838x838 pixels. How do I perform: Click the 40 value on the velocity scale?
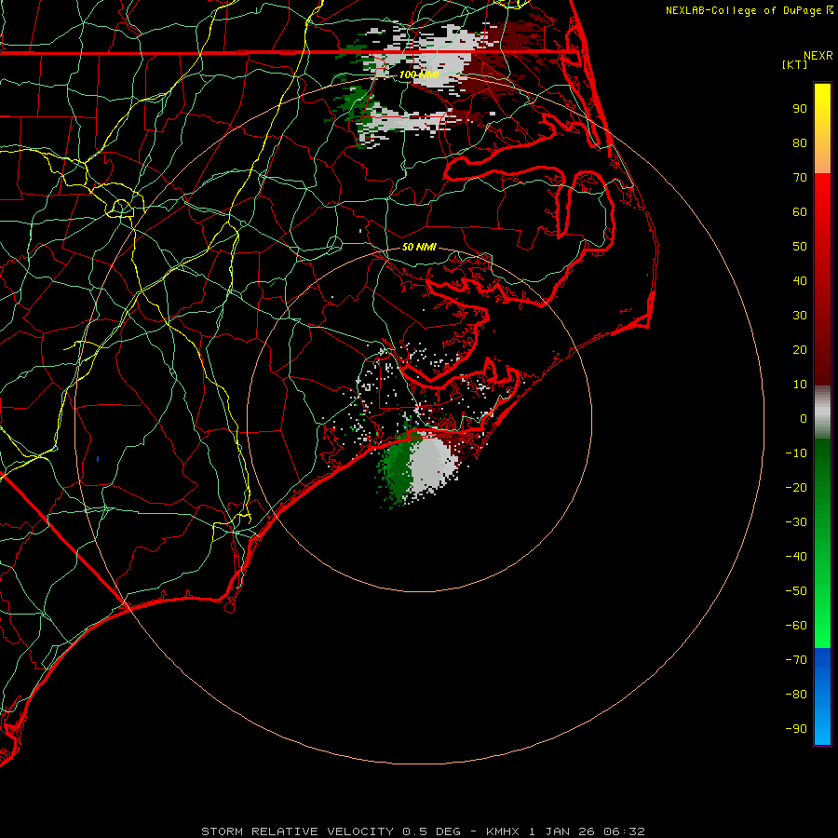point(800,281)
